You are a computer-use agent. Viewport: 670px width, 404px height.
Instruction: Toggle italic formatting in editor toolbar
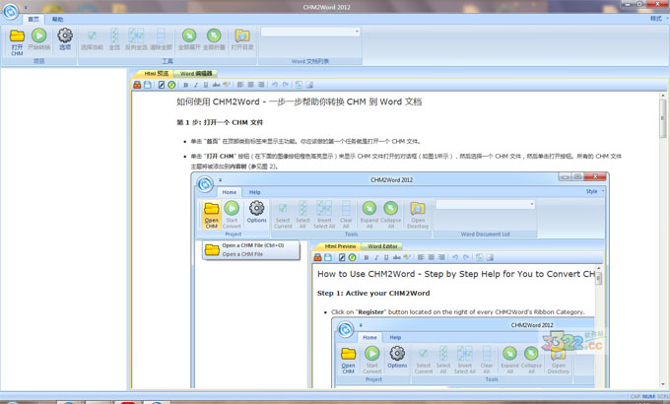coord(195,85)
